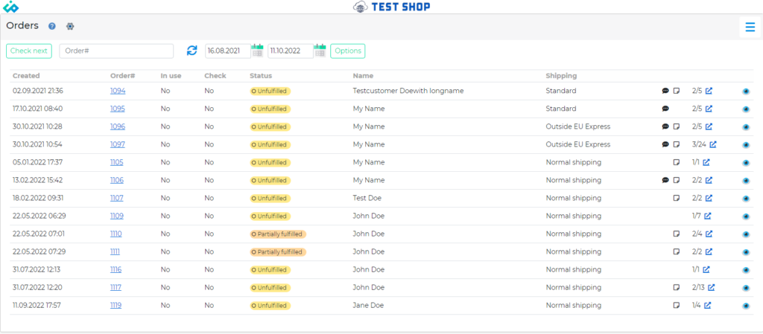Click the Options button

tap(348, 51)
